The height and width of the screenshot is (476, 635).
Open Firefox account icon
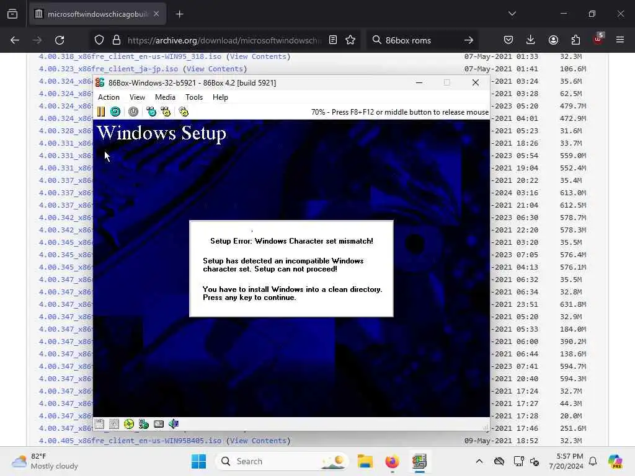point(553,40)
